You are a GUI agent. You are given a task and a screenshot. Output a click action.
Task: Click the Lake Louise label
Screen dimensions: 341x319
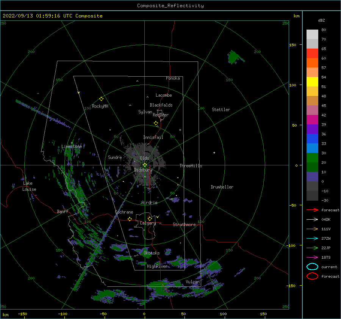coord(29,186)
